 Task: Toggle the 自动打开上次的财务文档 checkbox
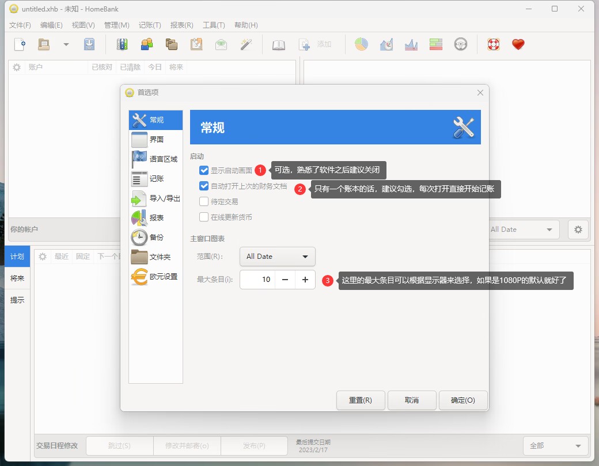[x=204, y=186]
